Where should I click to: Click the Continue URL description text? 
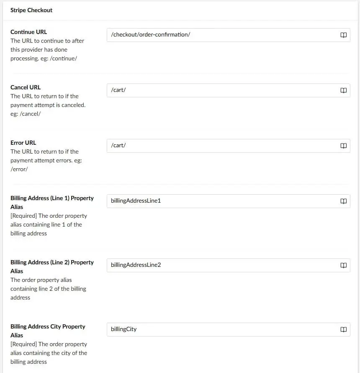click(x=47, y=50)
